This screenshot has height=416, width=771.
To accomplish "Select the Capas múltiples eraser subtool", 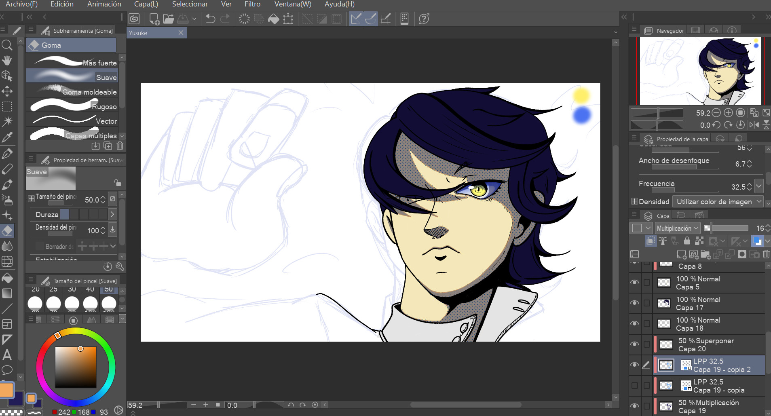I will (72, 134).
